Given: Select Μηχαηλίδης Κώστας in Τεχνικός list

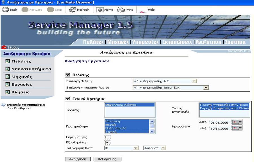Looking at the screenshot, I should pos(130,105).
